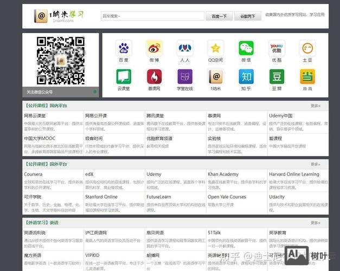Open the edX link
Screen dimensions: 340x271
pyautogui.click(x=89, y=175)
